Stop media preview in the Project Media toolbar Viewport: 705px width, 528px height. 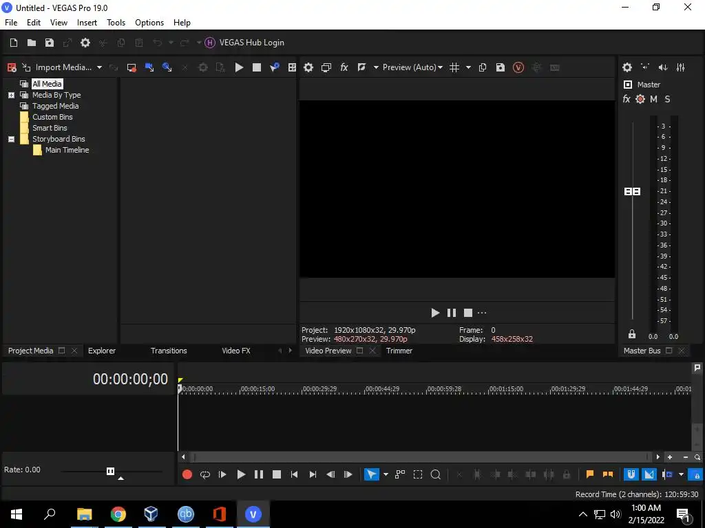point(257,67)
